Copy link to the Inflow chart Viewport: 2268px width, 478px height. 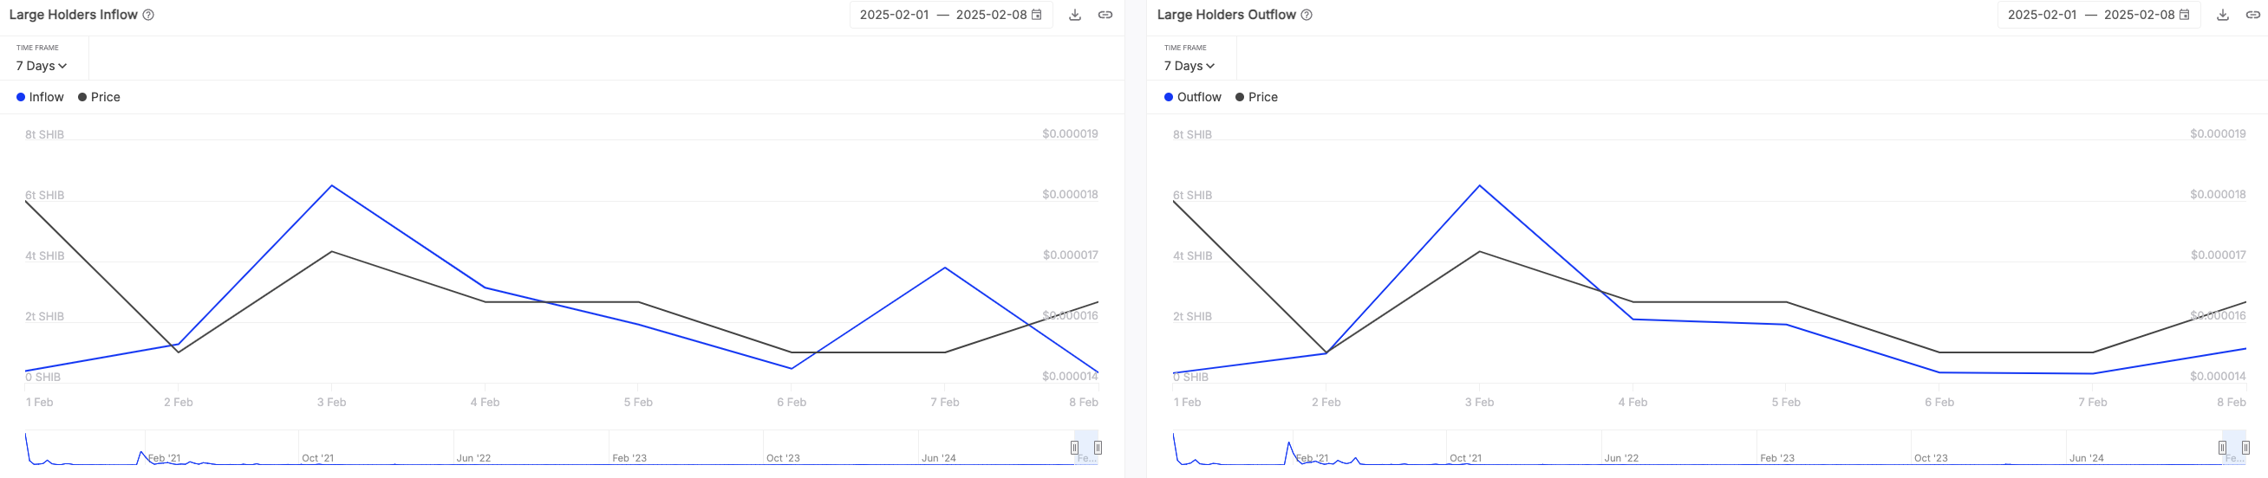[x=1105, y=15]
